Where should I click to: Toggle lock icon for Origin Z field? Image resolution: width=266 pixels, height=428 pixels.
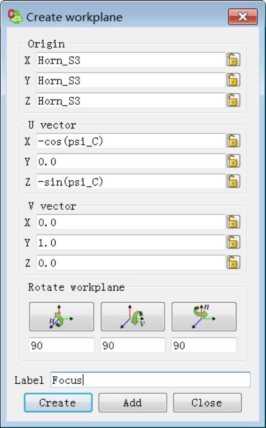click(x=233, y=100)
